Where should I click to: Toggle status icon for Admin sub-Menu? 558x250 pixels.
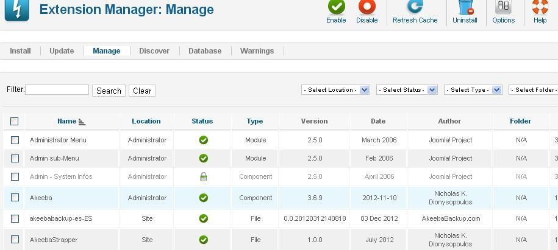coord(204,158)
